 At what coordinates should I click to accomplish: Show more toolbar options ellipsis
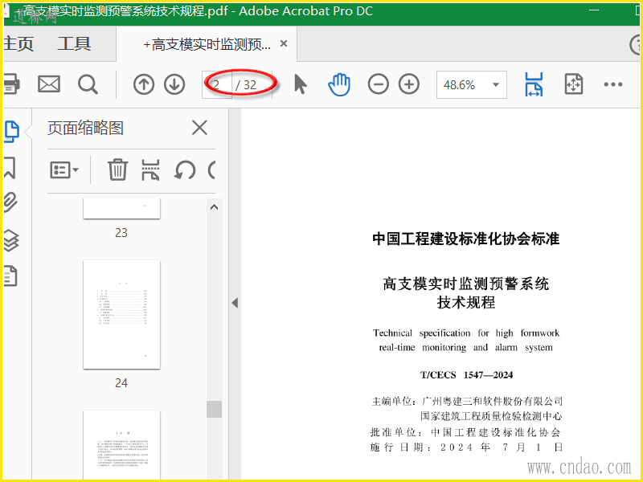coord(613,84)
